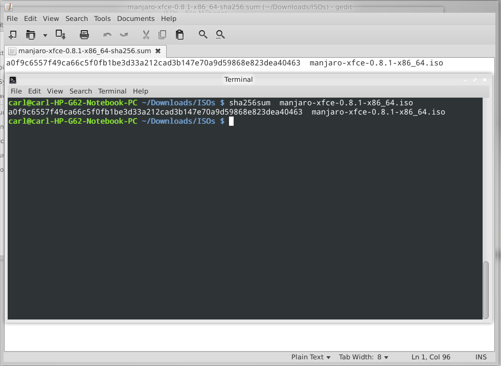
Task: Expand recent files arrow beside Open
Action: tap(45, 35)
